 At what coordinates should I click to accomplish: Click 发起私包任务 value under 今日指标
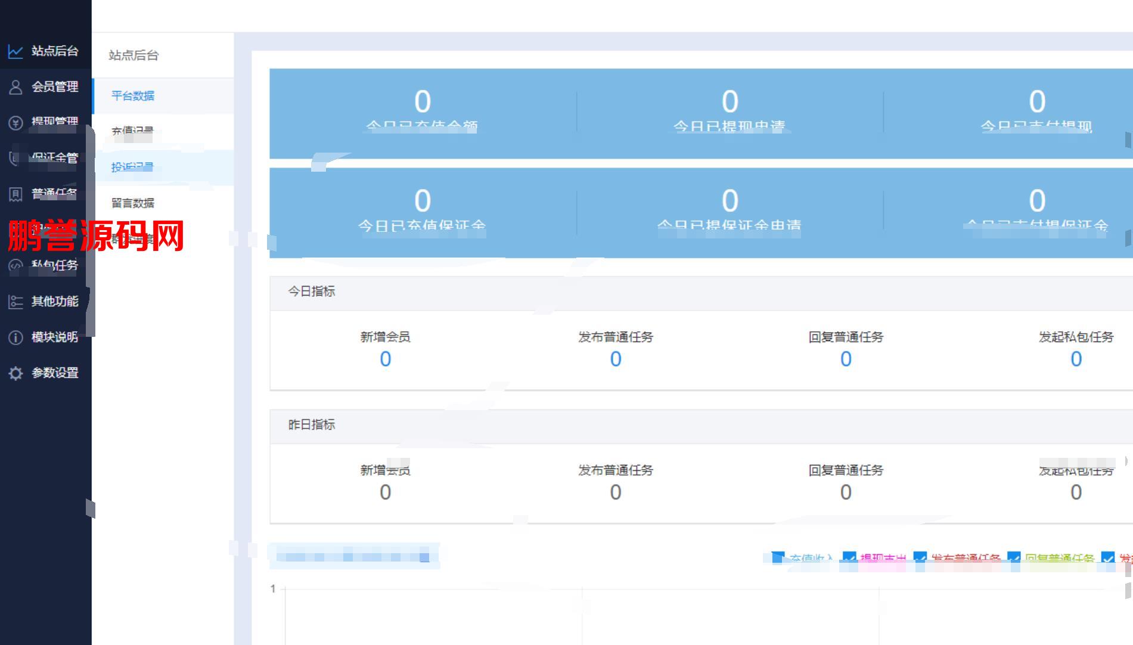pyautogui.click(x=1076, y=359)
